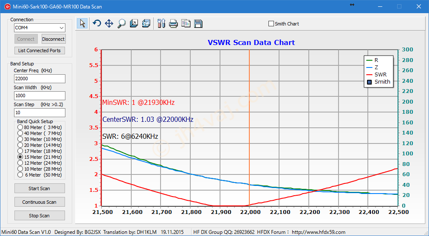Open chart editor tools icon
The height and width of the screenshot is (236, 429).
tap(161, 23)
